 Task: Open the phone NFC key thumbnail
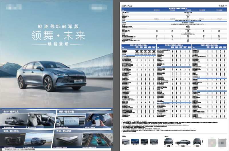pos(97,120)
